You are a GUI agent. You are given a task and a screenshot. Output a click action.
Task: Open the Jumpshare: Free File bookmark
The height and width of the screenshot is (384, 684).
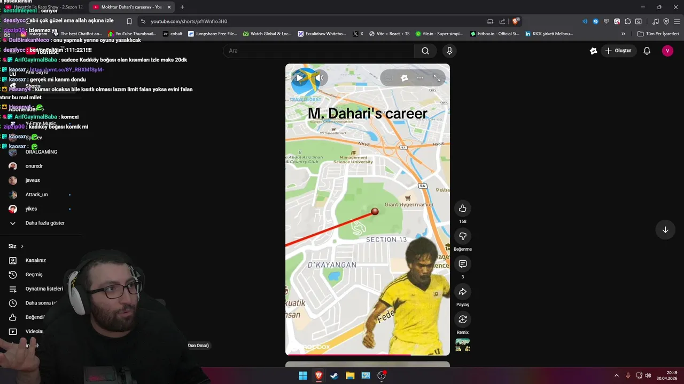point(212,34)
